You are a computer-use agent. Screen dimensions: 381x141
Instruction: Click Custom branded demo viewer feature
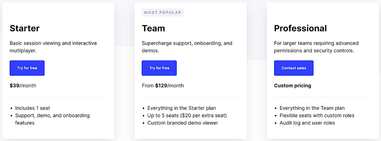[183, 123]
